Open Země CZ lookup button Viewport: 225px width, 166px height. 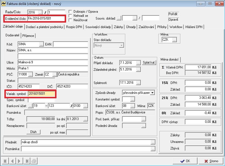(x=55, y=74)
